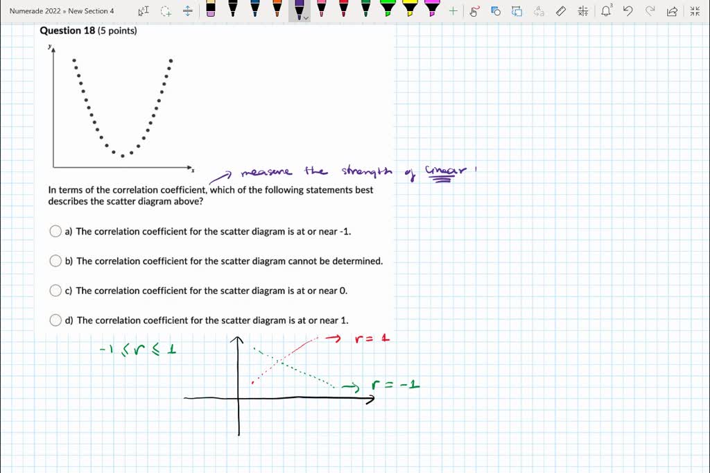The height and width of the screenshot is (473, 710).
Task: Click the share/export icon
Action: coord(672,11)
